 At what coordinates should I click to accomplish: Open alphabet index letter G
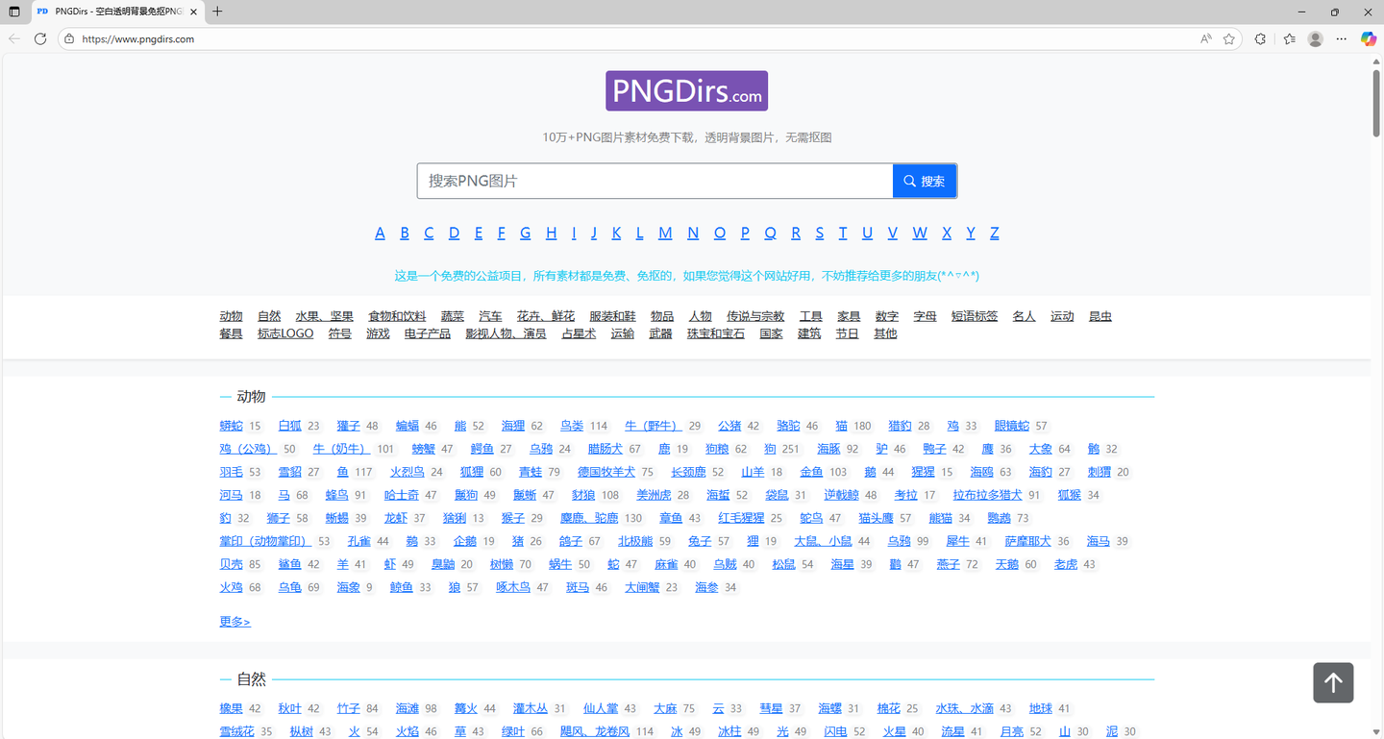click(526, 233)
